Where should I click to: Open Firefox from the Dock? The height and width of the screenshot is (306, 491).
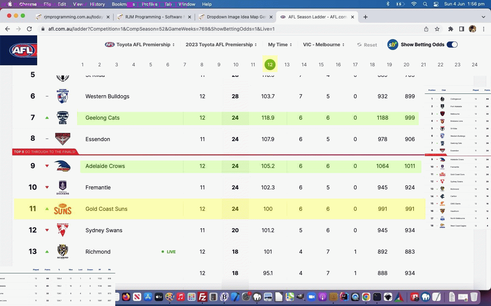coord(126,297)
